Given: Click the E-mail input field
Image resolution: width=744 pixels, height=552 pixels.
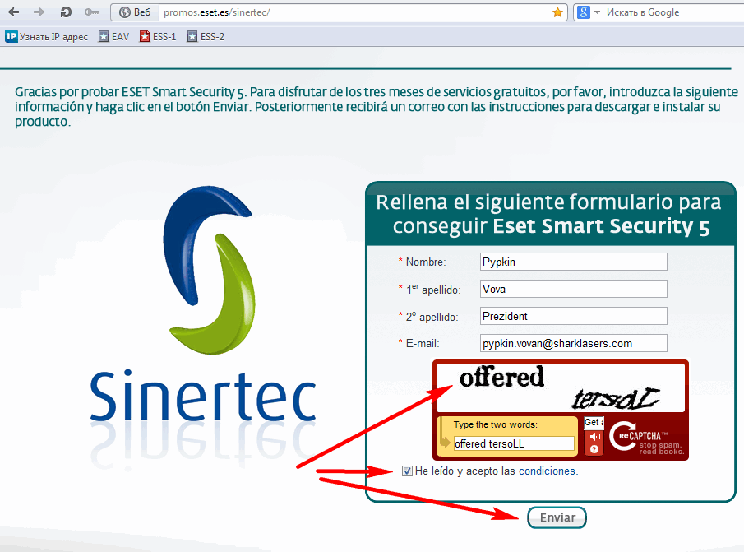Looking at the screenshot, I should (573, 343).
